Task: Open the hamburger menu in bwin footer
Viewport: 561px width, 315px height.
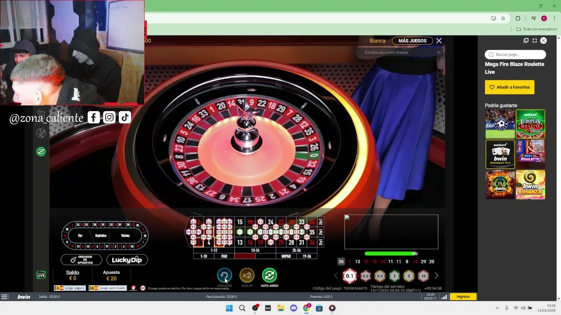Action: pos(4,297)
